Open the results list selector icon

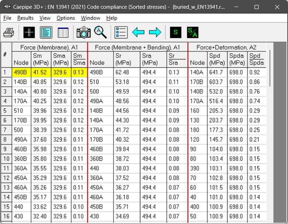coord(121,33)
